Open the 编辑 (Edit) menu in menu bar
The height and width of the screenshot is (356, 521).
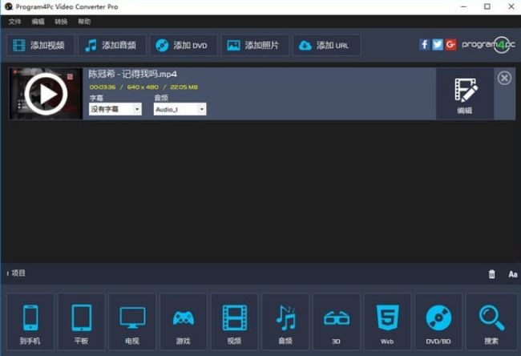[x=38, y=22]
